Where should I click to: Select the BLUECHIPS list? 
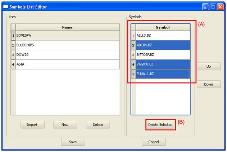point(67,45)
